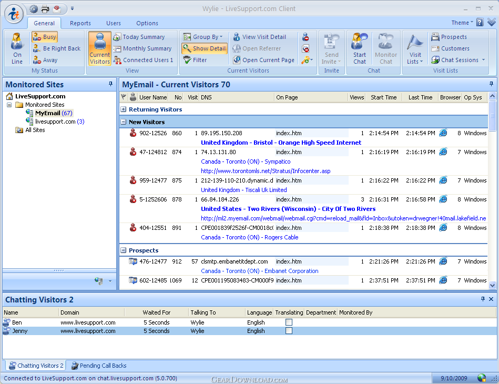Click the application orb button

[14, 14]
